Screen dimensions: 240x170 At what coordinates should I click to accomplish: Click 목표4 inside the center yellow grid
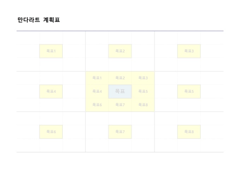click(x=97, y=92)
